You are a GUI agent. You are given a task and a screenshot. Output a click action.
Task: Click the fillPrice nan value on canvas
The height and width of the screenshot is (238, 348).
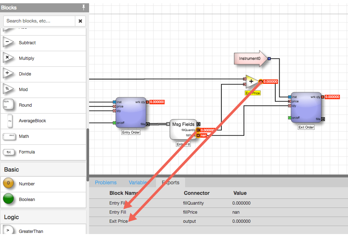coord(204,135)
